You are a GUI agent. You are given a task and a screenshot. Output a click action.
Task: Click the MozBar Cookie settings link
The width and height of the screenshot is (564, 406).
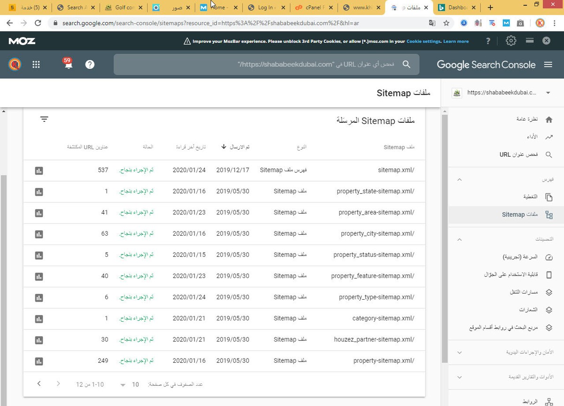click(x=423, y=41)
